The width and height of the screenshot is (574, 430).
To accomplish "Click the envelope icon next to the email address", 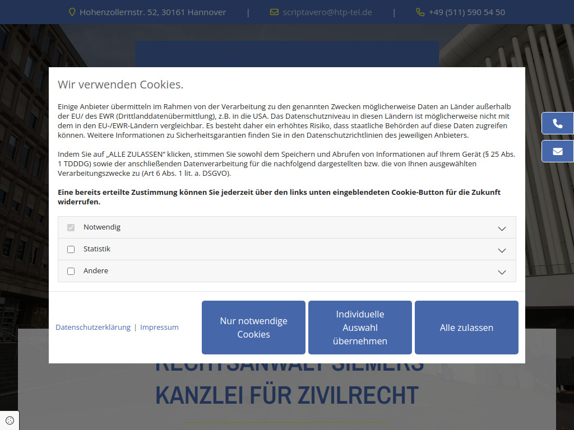I will [274, 11].
